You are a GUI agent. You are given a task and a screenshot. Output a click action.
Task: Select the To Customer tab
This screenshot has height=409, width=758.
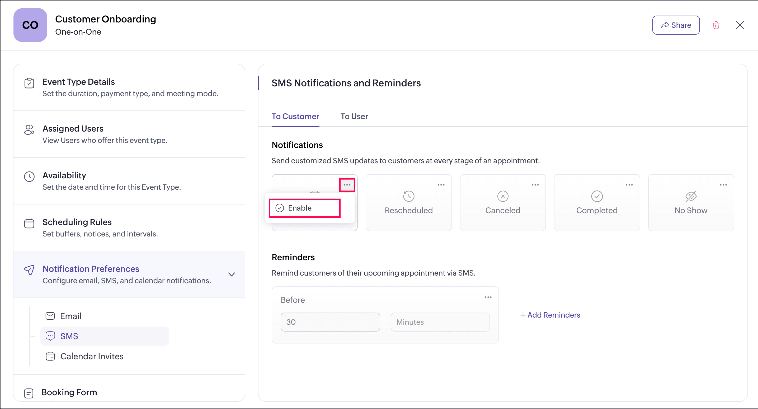tap(295, 116)
